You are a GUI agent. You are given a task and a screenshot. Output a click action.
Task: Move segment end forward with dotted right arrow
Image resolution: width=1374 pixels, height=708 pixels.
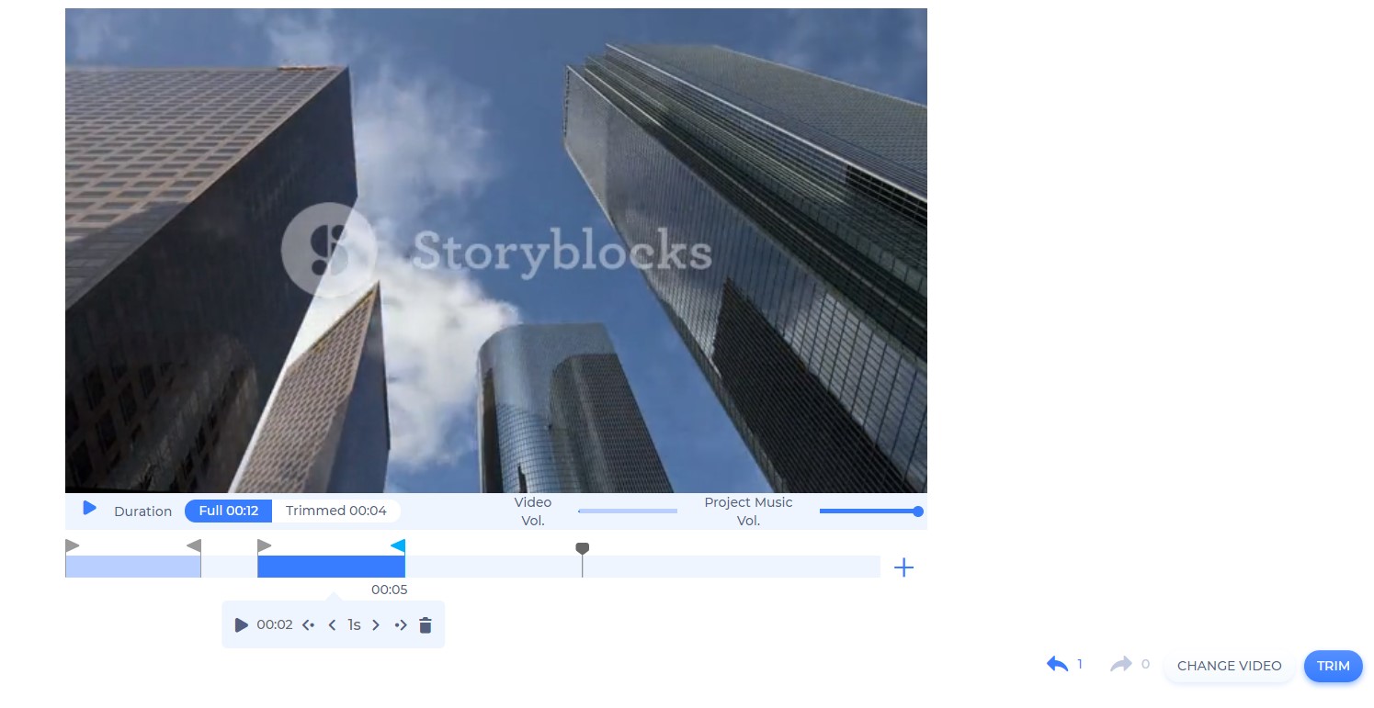click(x=401, y=625)
